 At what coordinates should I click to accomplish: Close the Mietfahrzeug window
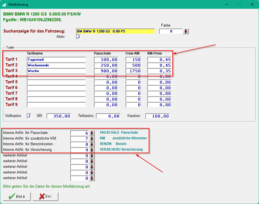252,4
